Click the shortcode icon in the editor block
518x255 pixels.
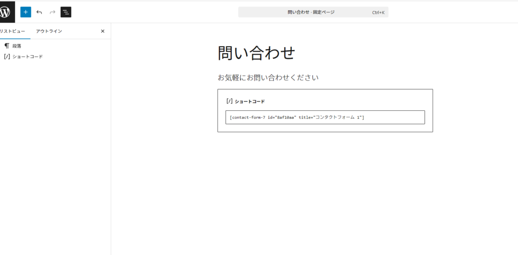[229, 101]
